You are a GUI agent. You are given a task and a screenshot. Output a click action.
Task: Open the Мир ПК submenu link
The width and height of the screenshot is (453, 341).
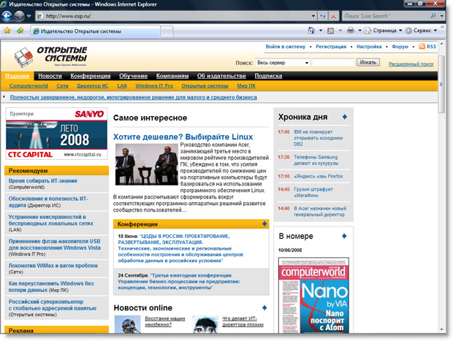click(x=246, y=85)
